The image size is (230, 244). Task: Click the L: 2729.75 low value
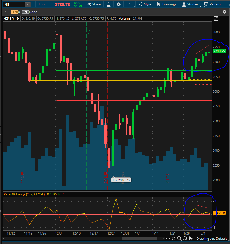(x=79, y=18)
